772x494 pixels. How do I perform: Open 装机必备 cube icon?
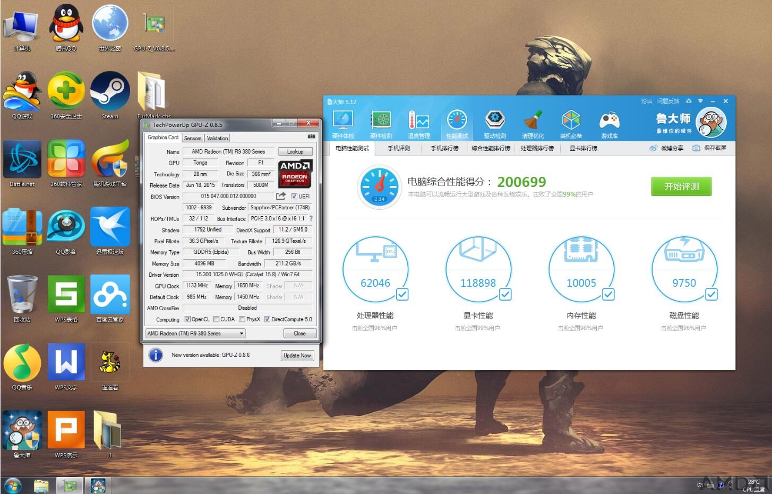571,124
